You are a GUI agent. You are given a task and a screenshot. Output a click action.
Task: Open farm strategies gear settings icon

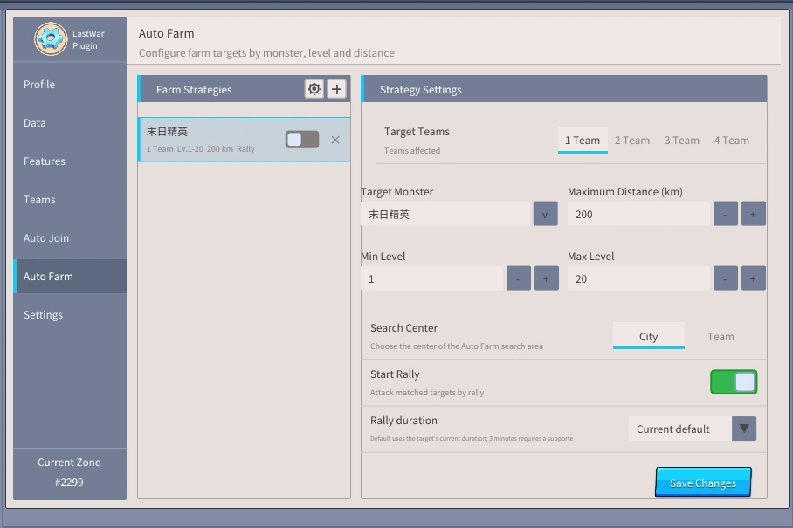[x=314, y=89]
